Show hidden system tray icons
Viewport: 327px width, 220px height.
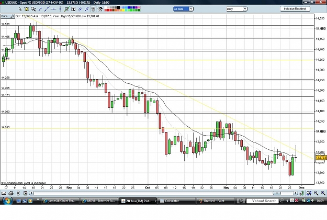coord(287,201)
